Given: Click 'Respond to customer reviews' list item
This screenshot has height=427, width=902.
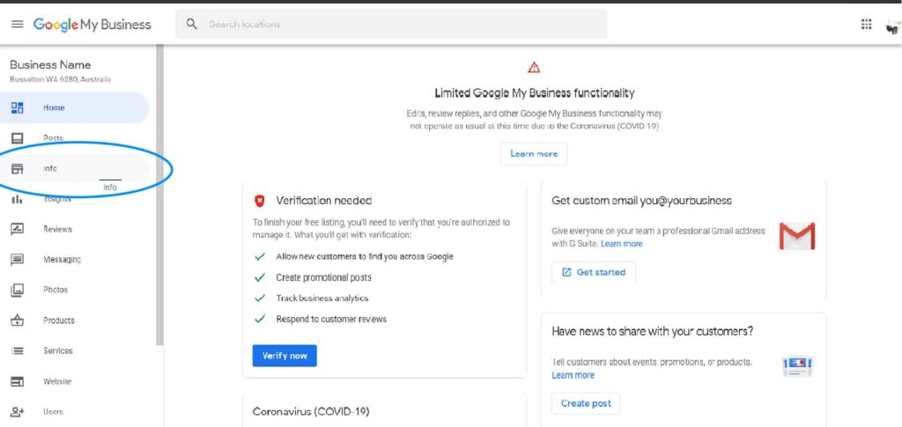Looking at the screenshot, I should (331, 319).
